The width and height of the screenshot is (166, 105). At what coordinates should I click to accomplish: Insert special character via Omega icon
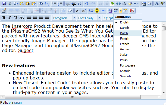click(91, 11)
